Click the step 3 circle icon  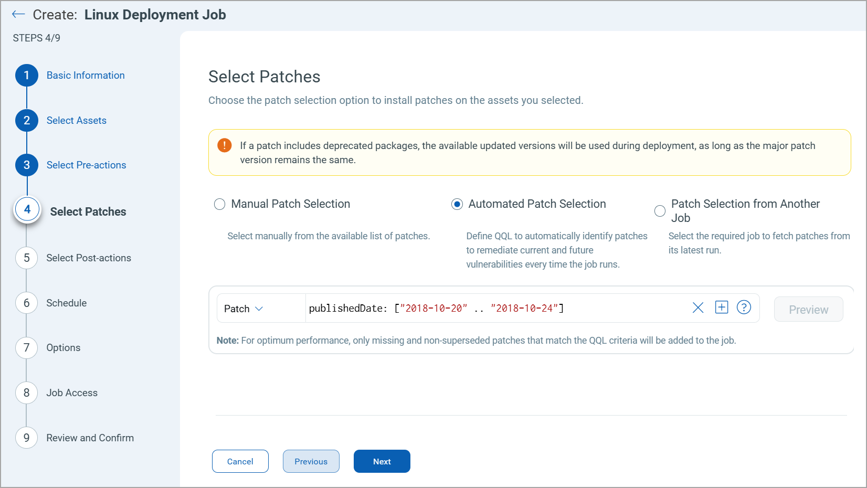[27, 165]
